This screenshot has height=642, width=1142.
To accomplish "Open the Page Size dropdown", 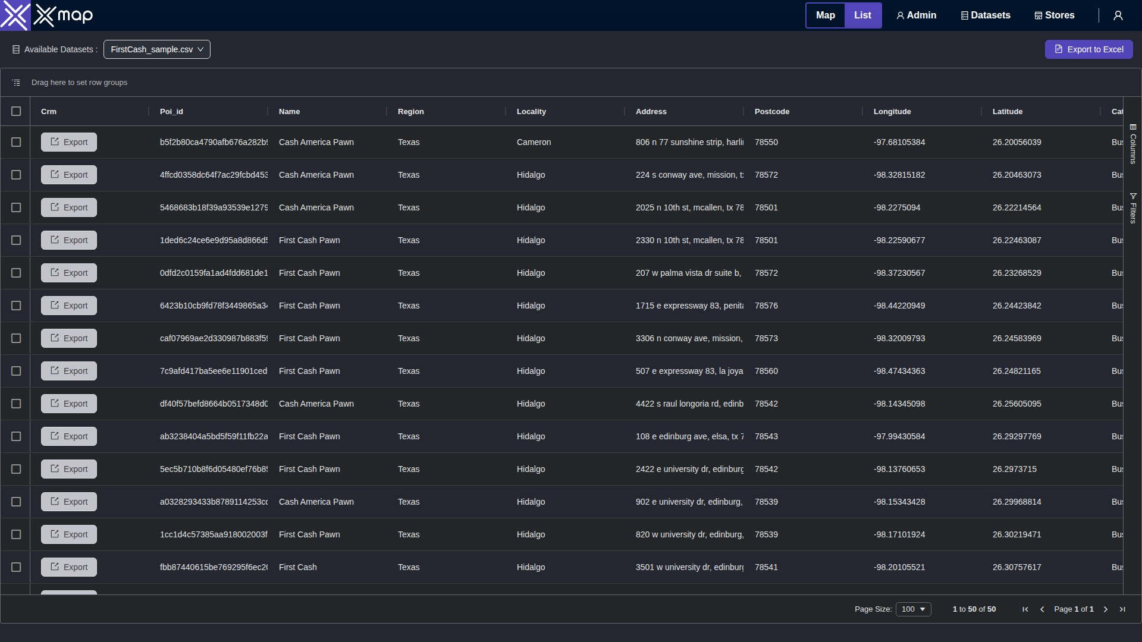I will pyautogui.click(x=914, y=609).
